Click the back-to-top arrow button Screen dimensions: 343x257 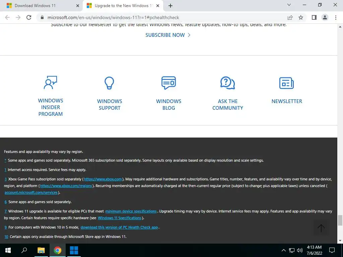(321, 228)
